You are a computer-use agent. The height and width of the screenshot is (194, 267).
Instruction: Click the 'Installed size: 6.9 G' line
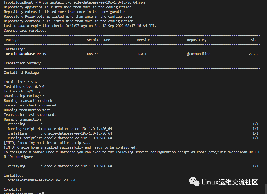[24, 87]
